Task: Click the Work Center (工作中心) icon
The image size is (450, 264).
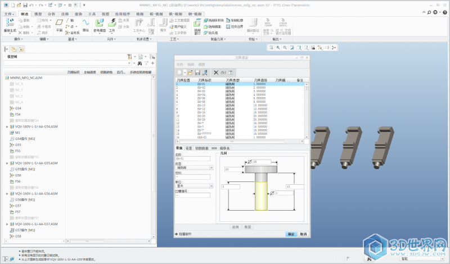Action: pyautogui.click(x=139, y=24)
